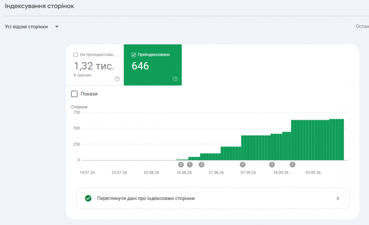
Task: Click the 'Усі відомі сторінки' filter label
Action: pyautogui.click(x=26, y=26)
